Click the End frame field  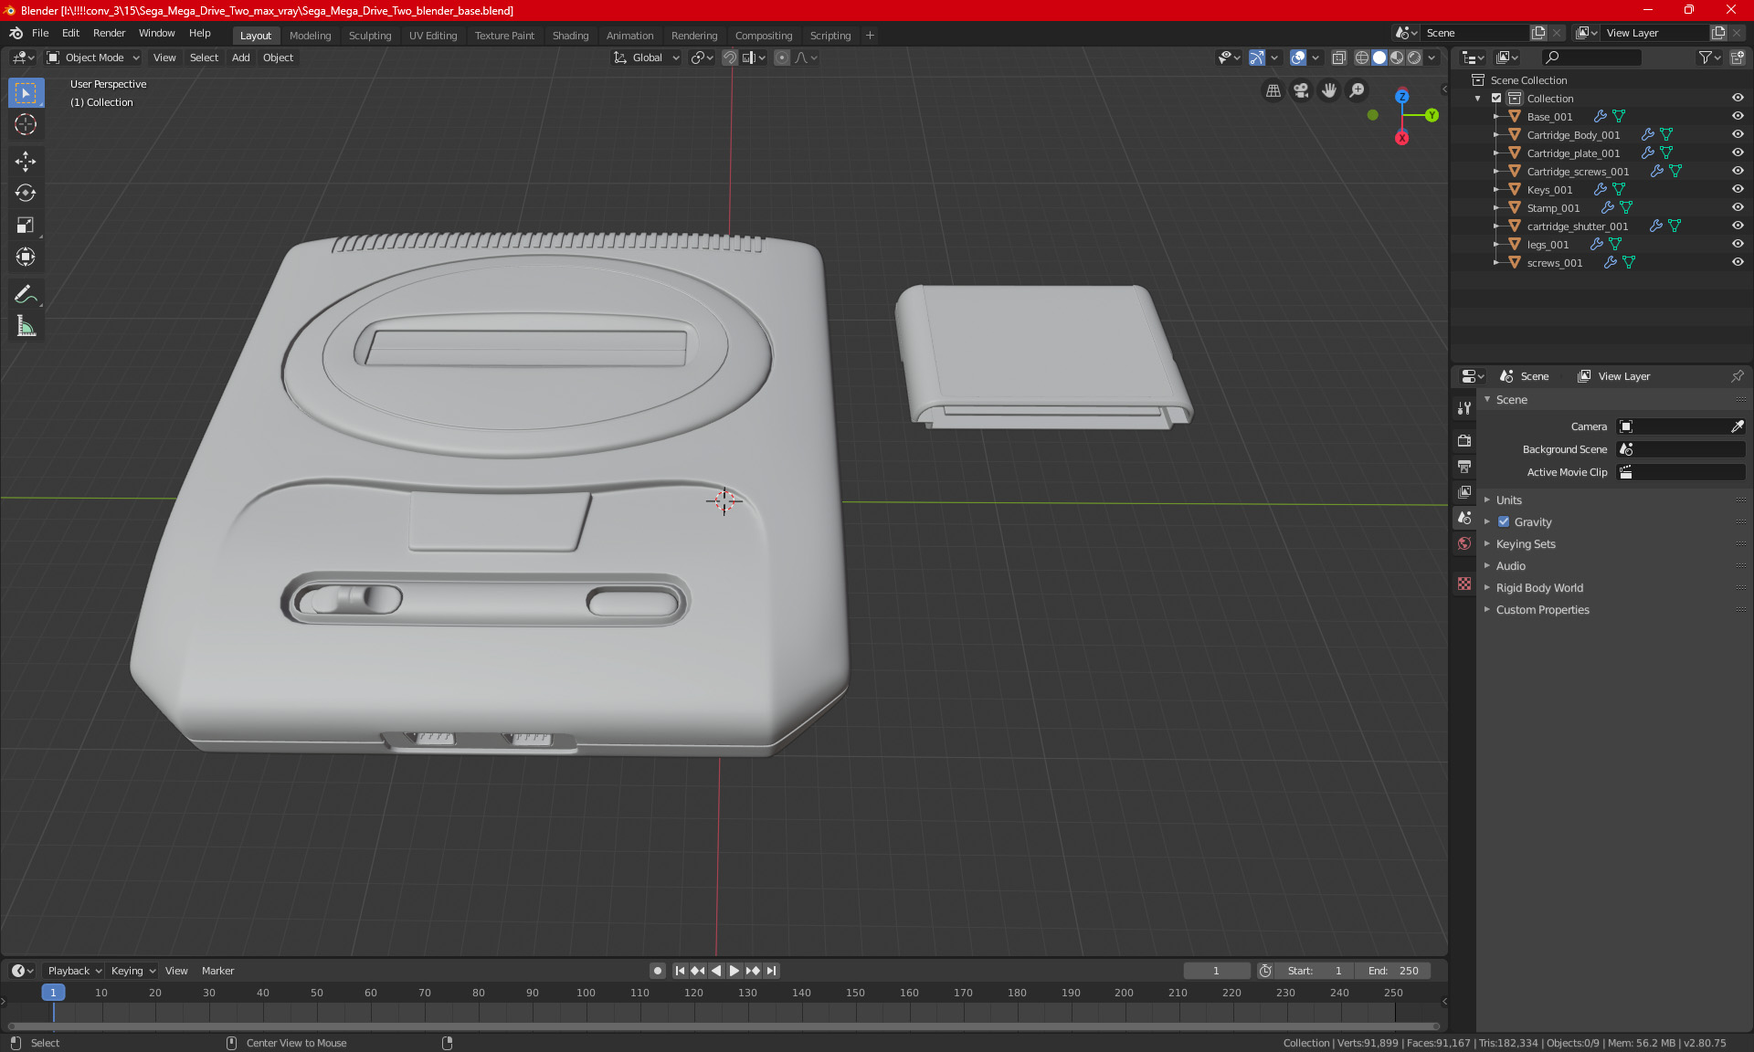point(1392,971)
